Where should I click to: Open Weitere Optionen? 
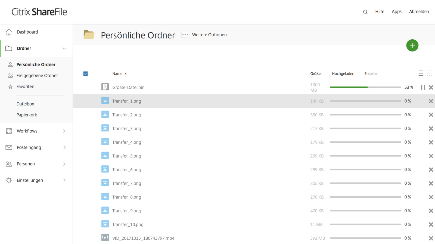185,35
